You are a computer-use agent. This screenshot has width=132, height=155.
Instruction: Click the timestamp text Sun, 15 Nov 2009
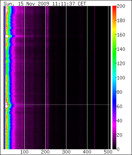26,4
